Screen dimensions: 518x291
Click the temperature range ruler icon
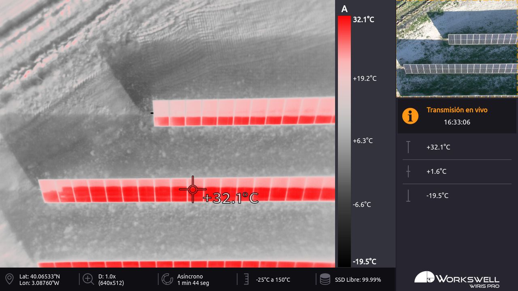(x=246, y=279)
